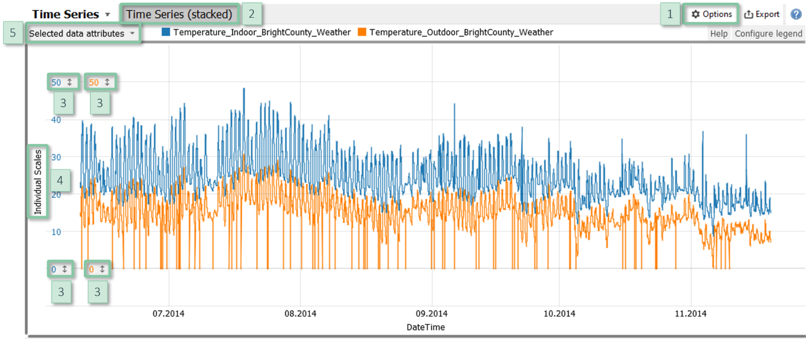This screenshot has height=339, width=806.
Task: Click the blue Temperature_Indoor legend swatch
Action: click(x=165, y=32)
